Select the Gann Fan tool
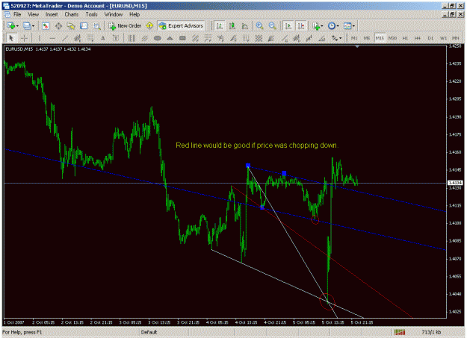467x338 pixels. (x=271, y=38)
